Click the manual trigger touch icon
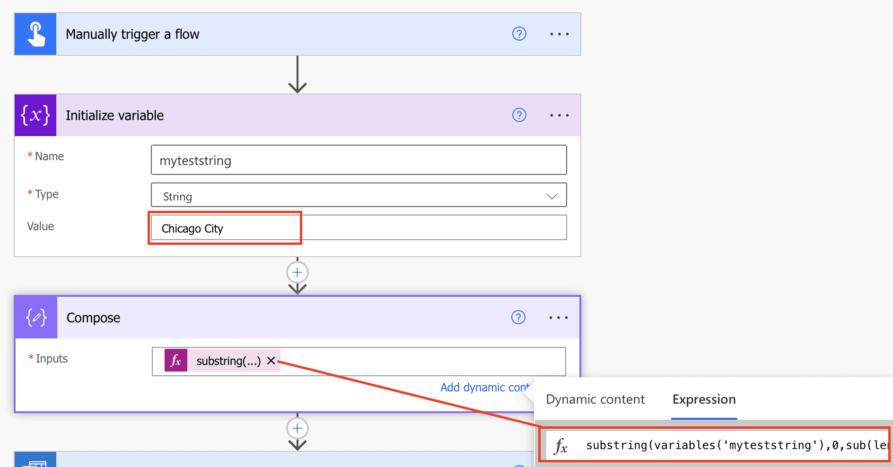 tap(35, 34)
